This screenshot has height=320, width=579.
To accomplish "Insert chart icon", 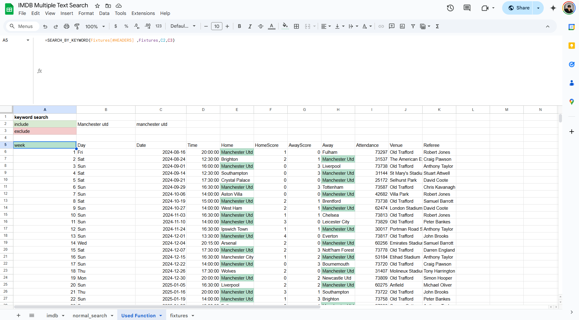I will click(402, 26).
